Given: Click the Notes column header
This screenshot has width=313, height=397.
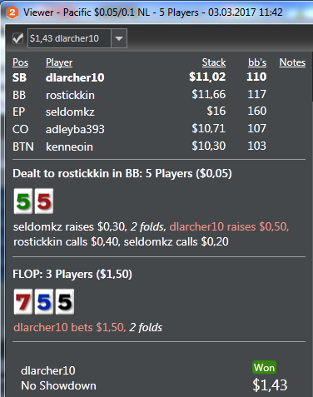Looking at the screenshot, I should click(x=292, y=62).
